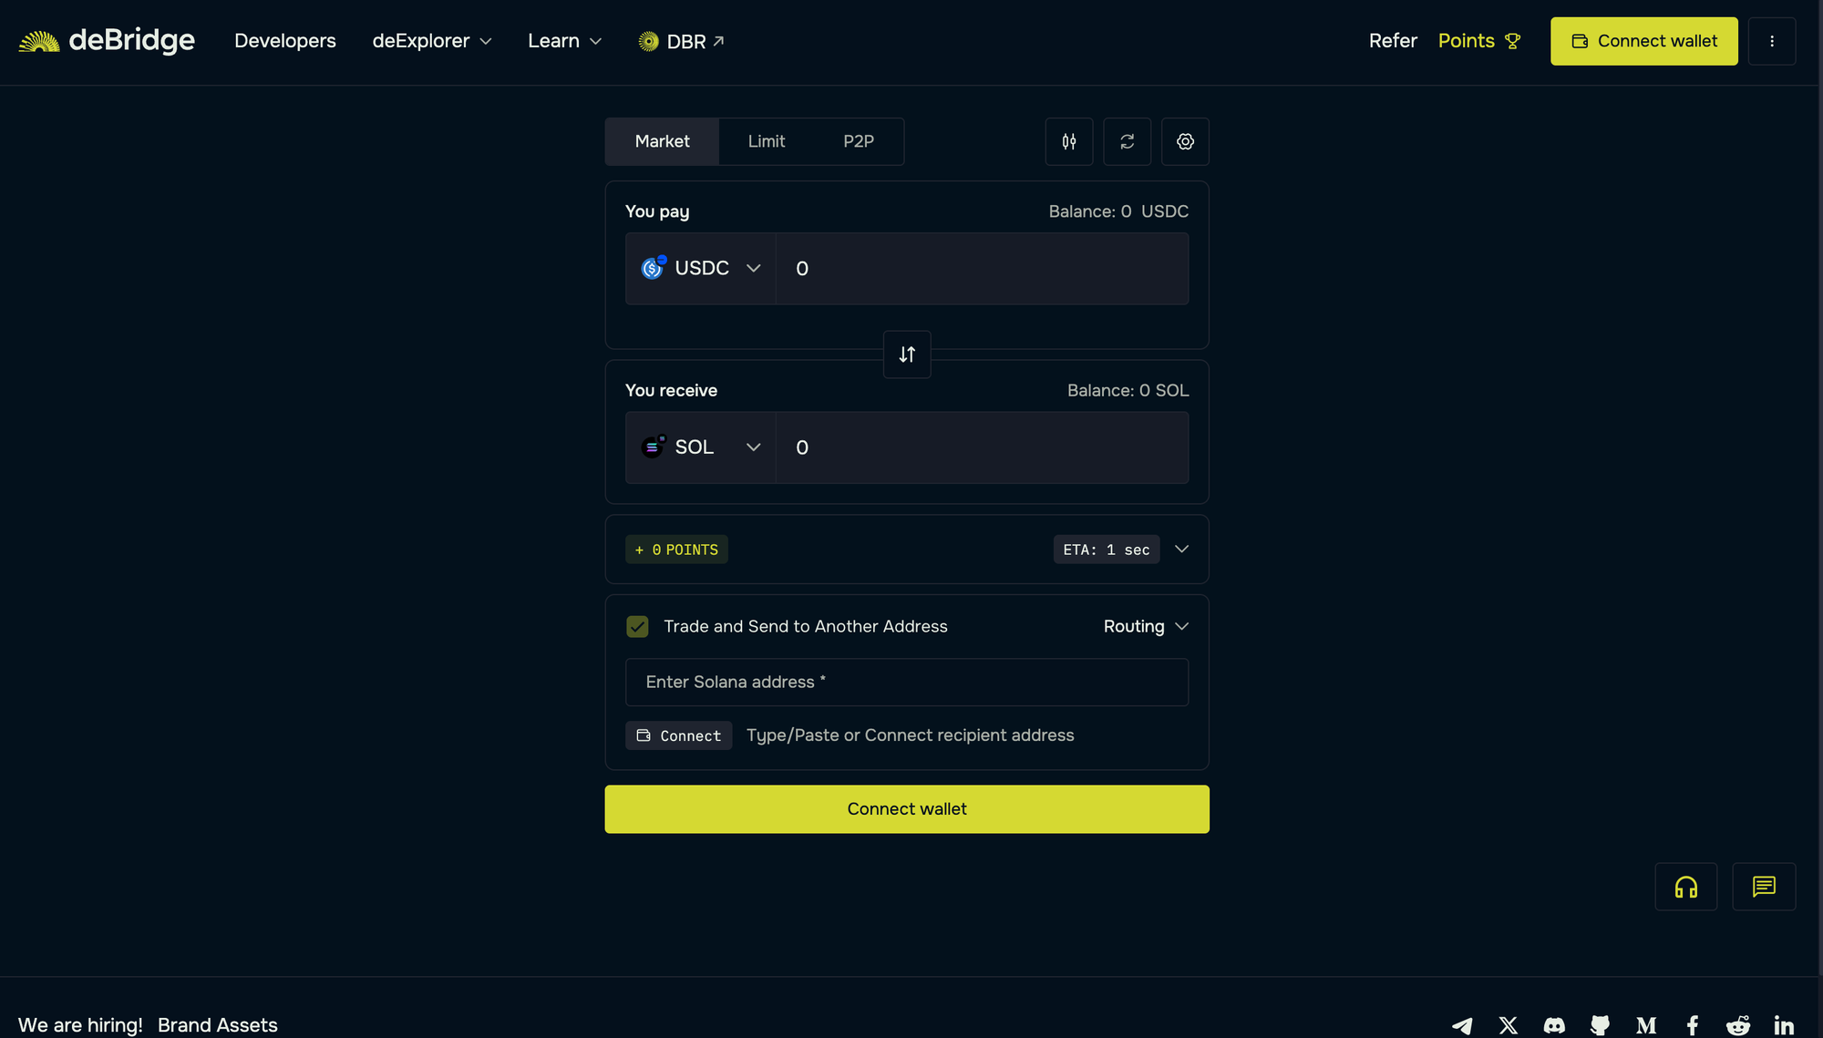Open X (Twitter) social link
1823x1038 pixels.
pos(1509,1025)
